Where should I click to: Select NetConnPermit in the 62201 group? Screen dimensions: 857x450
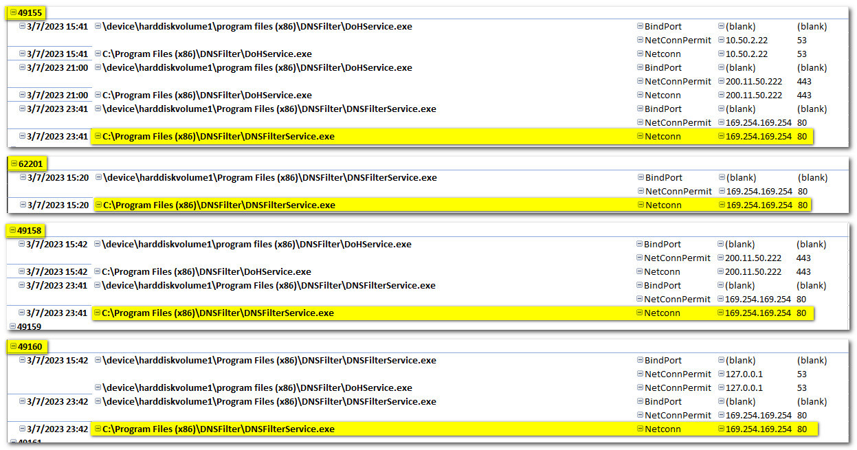pos(678,191)
